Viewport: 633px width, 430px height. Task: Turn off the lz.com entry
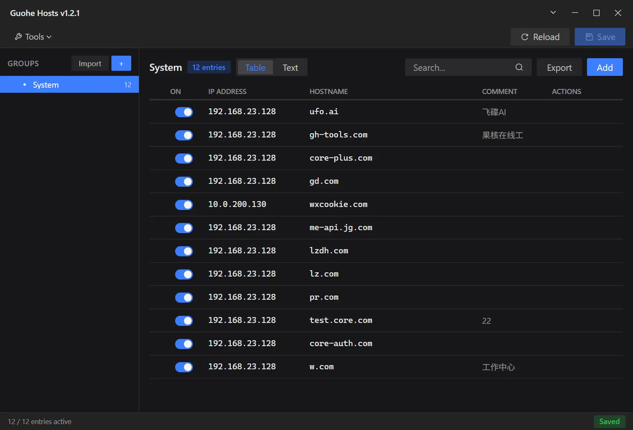point(184,274)
